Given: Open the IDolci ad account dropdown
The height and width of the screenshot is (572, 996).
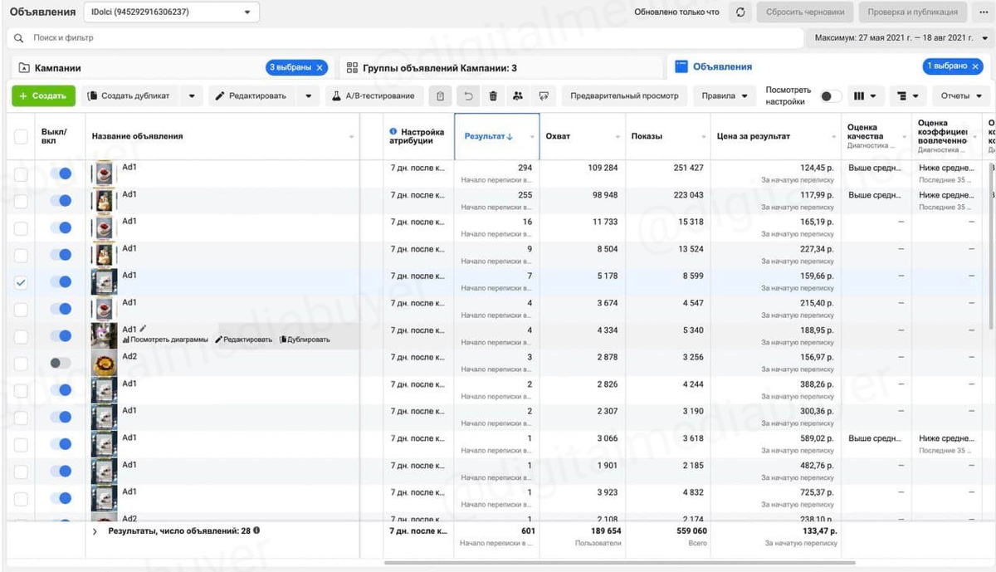Looking at the screenshot, I should [x=172, y=12].
